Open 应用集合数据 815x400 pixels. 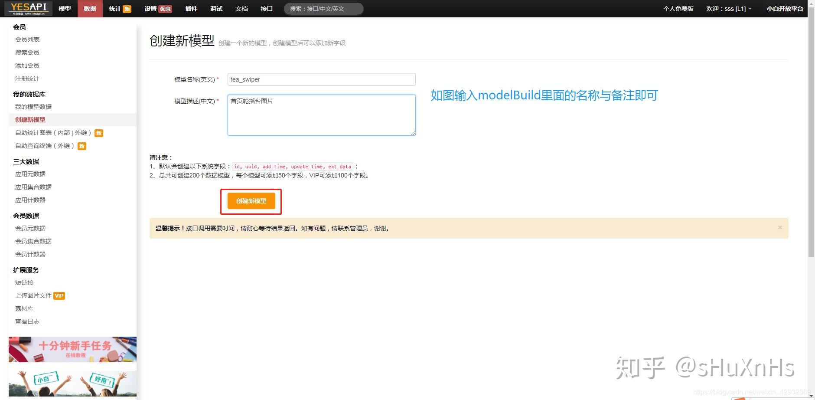click(x=33, y=187)
